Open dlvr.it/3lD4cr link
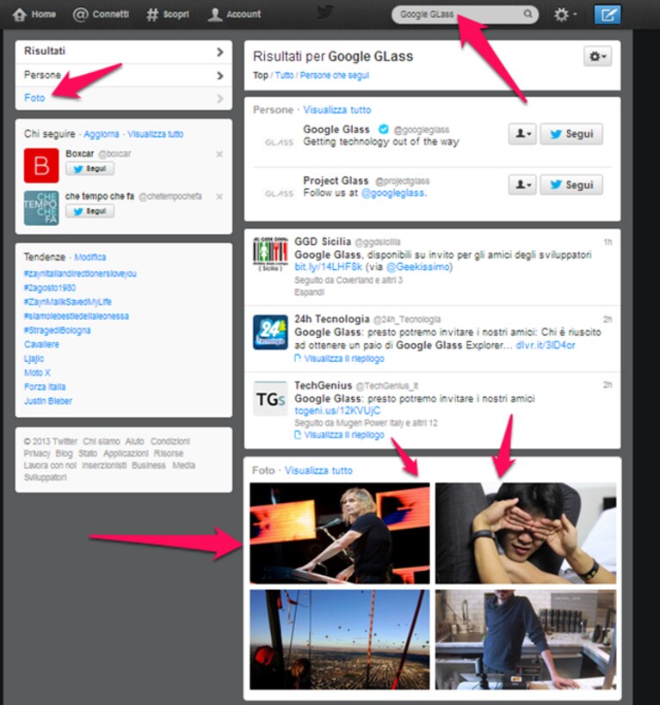The width and height of the screenshot is (660, 705). pyautogui.click(x=546, y=346)
